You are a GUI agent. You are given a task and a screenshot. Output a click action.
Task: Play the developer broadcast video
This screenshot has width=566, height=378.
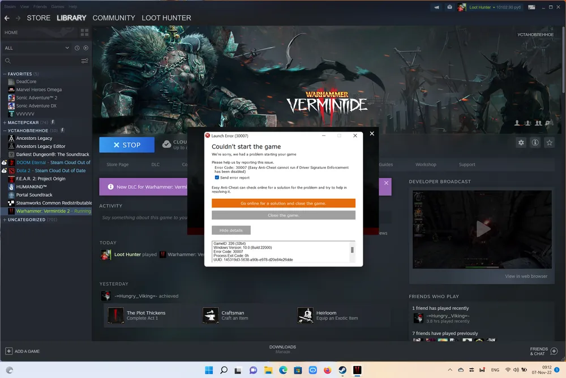coord(482,229)
